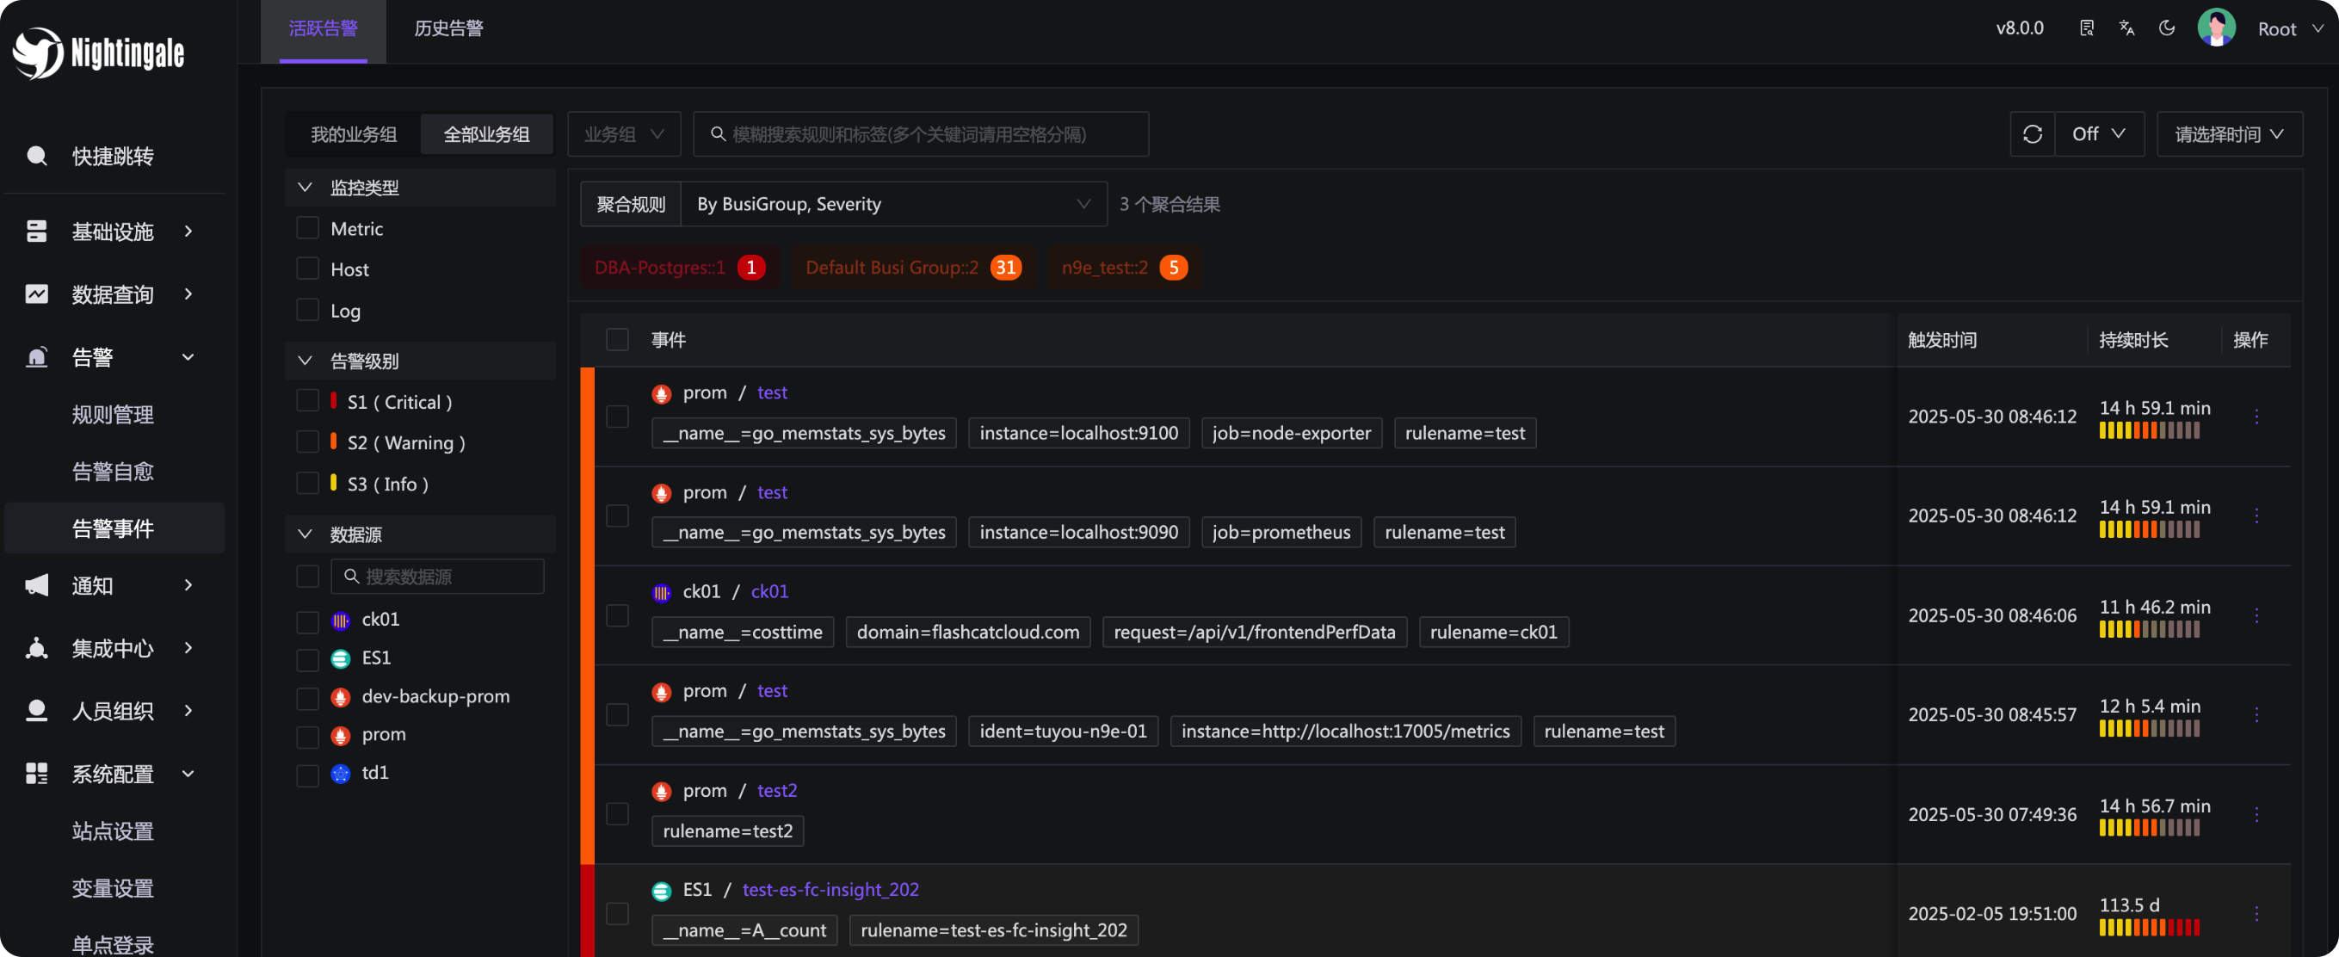Select the 我的业务组 button
Viewport: 2339px width, 957px height.
[353, 134]
